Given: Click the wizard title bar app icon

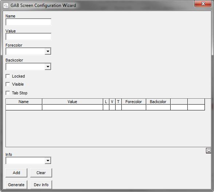Looking at the screenshot, I should pyautogui.click(x=6, y=6).
